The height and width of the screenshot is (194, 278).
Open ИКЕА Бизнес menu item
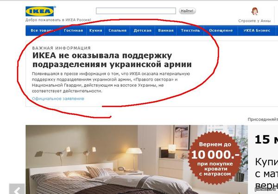point(257,31)
